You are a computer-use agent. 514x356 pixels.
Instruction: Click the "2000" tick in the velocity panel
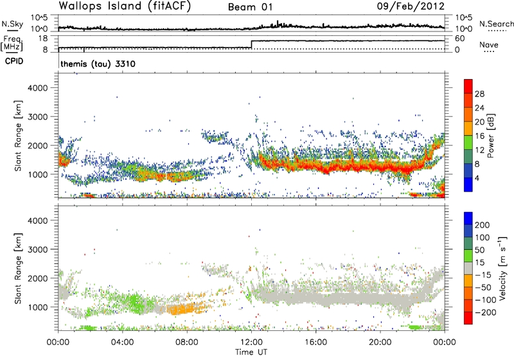click(38, 278)
